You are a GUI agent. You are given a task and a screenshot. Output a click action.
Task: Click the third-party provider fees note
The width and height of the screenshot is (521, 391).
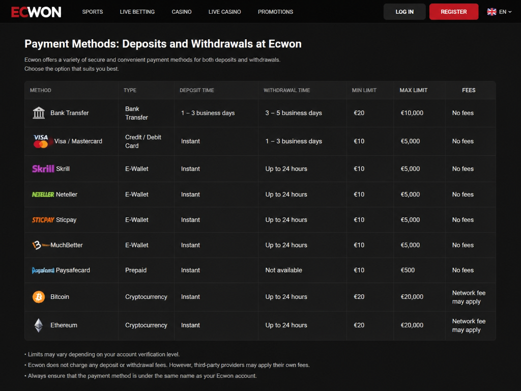pos(167,365)
